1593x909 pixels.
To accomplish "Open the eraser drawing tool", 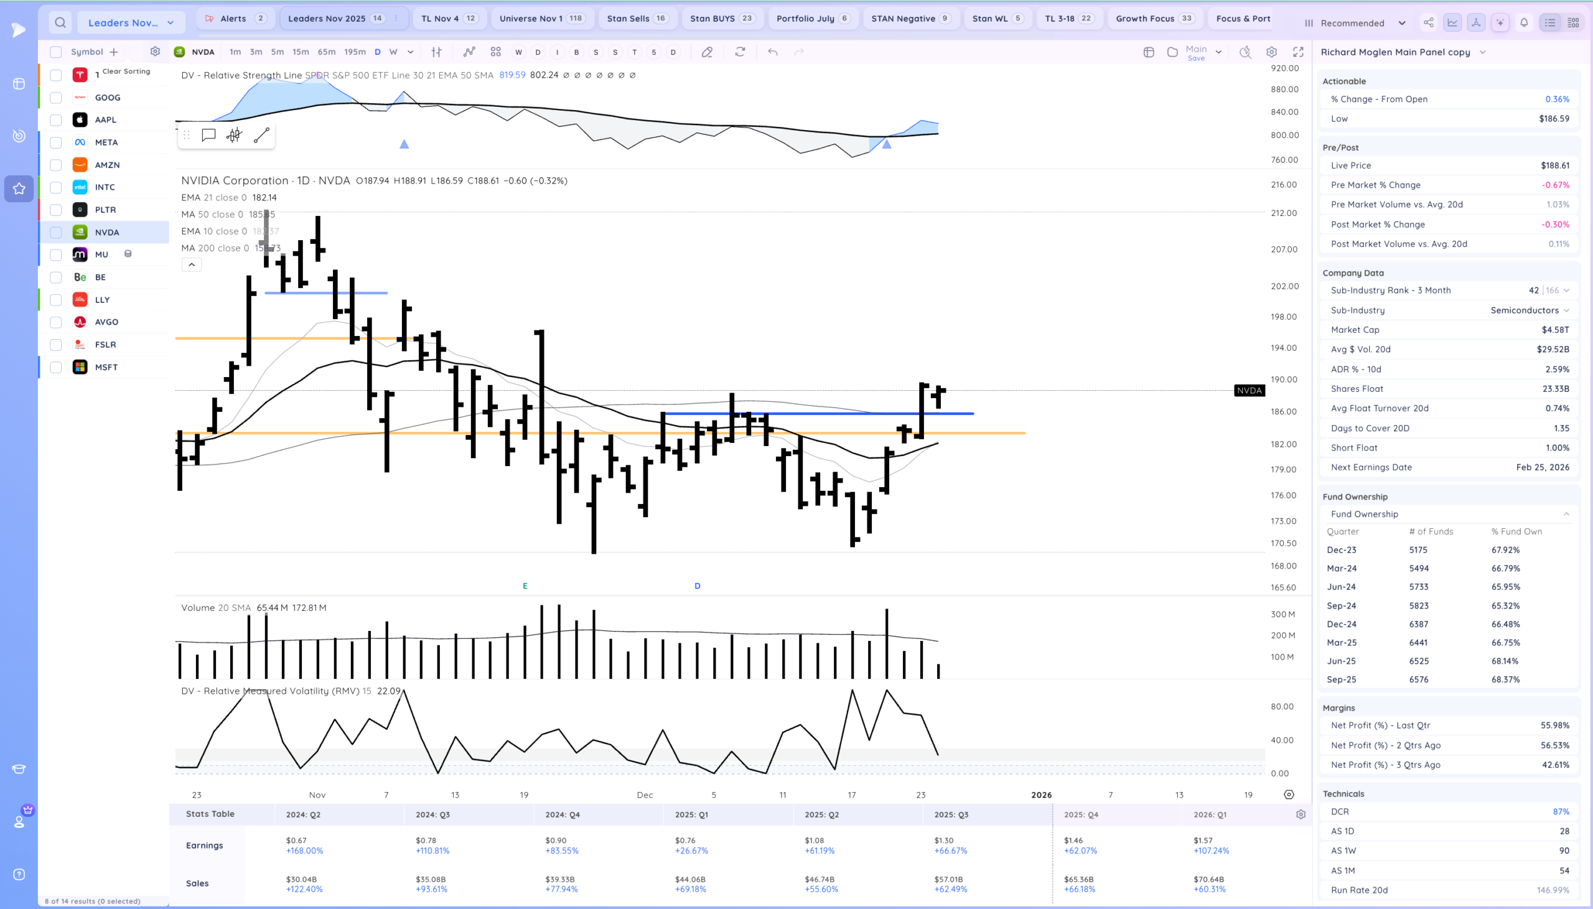I will [707, 52].
